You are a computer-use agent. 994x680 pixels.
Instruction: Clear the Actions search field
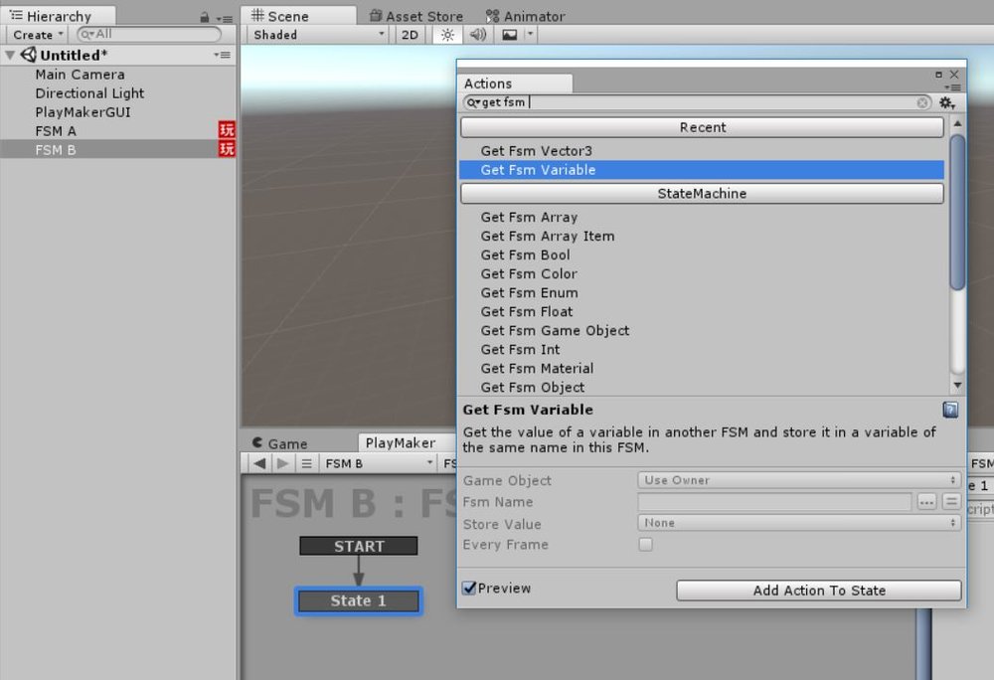[922, 102]
